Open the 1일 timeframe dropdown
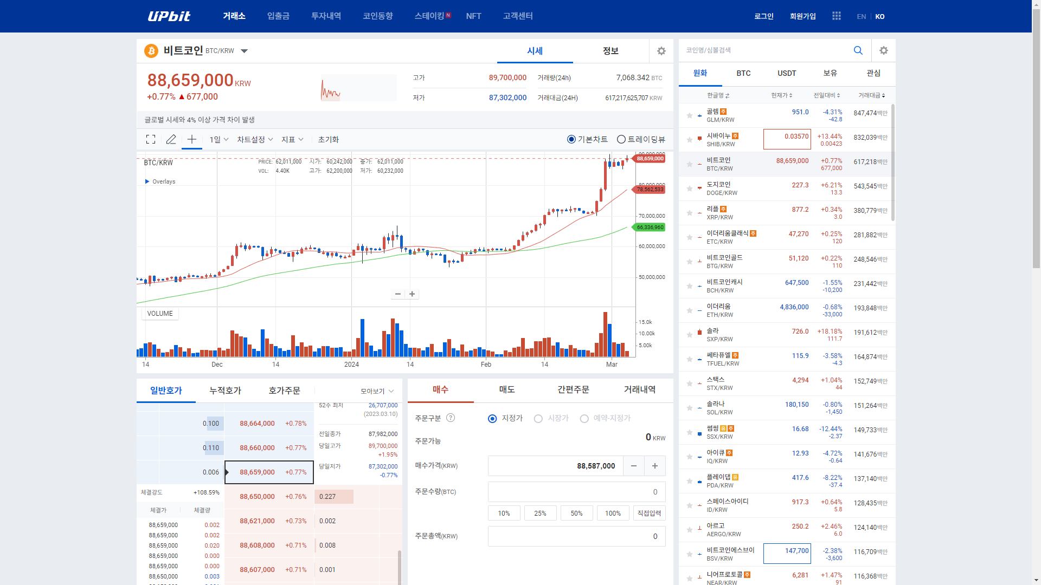 219,139
